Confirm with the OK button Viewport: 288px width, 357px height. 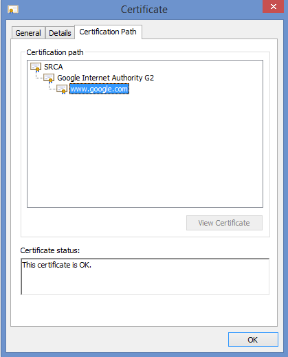pos(253,340)
